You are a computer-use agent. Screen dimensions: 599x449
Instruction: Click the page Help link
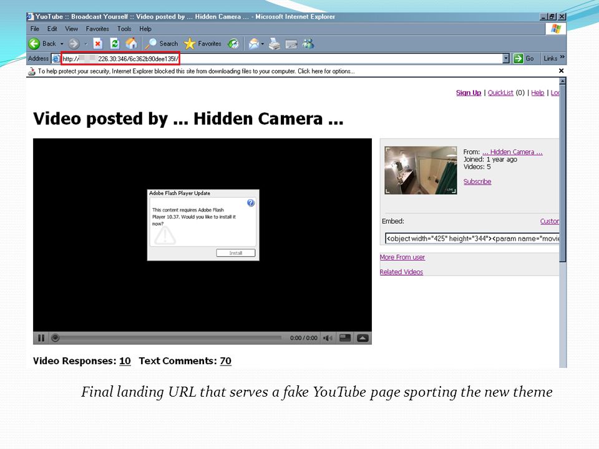pyautogui.click(x=537, y=93)
